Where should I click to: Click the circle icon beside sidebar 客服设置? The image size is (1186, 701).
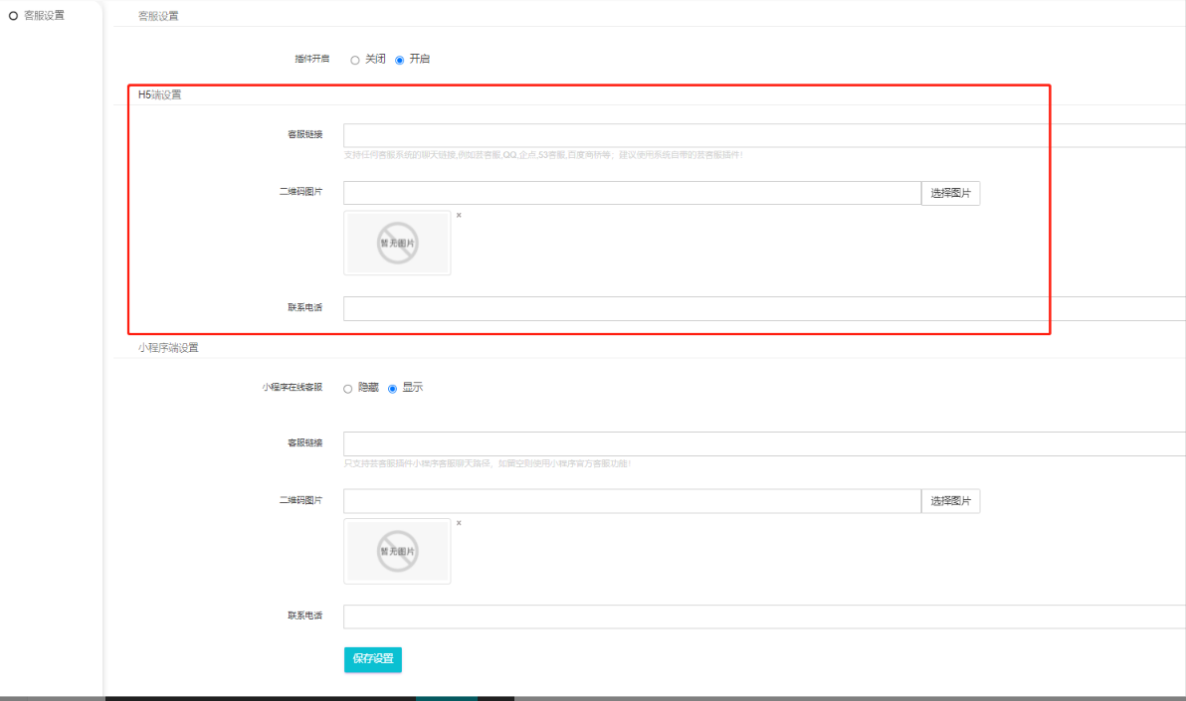coord(13,16)
